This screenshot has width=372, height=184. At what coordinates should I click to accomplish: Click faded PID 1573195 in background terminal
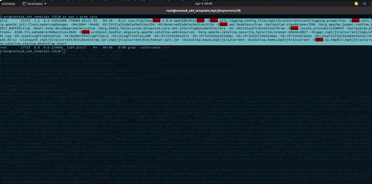24,139
